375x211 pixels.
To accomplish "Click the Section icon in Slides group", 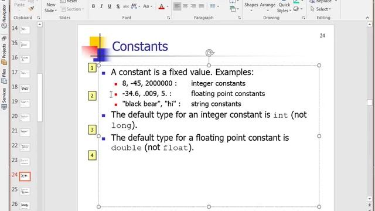I will click(63, 9).
